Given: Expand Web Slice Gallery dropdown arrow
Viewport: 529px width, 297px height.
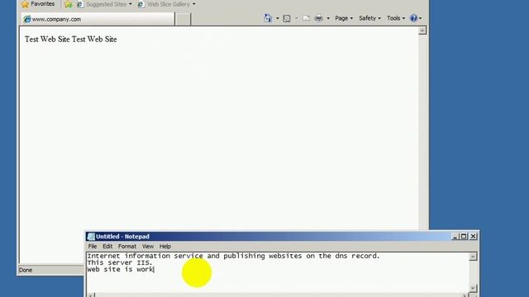Looking at the screenshot, I should pos(193,4).
